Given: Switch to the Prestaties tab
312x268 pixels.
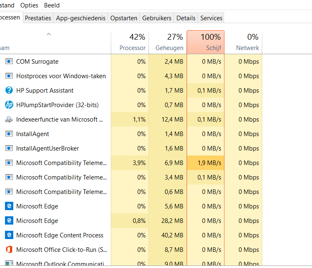Looking at the screenshot, I should tap(38, 18).
